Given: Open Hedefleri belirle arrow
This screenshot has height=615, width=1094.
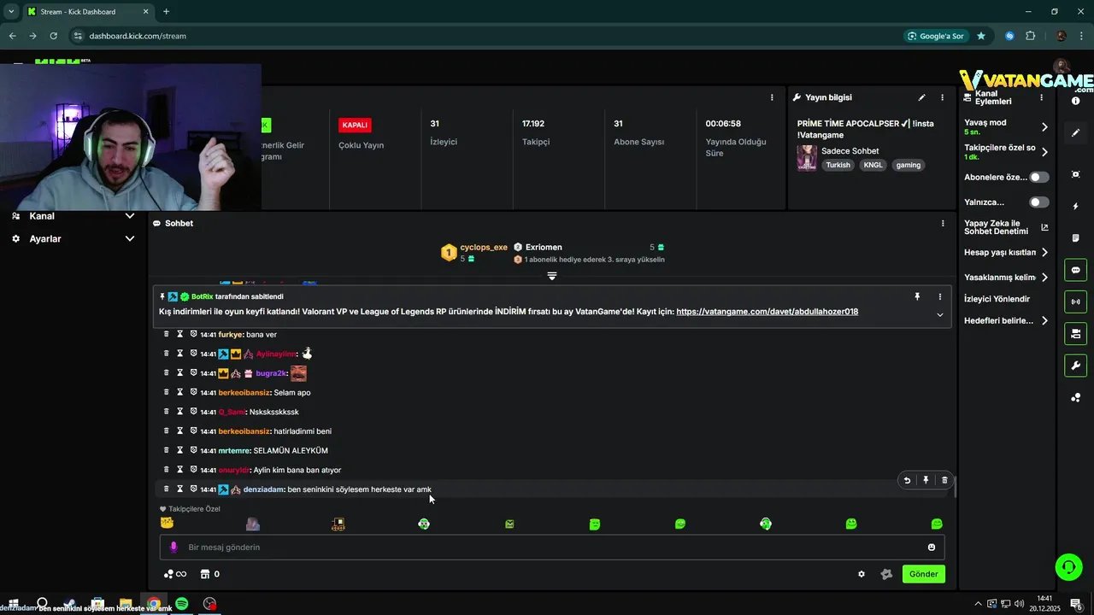Looking at the screenshot, I should [x=1044, y=321].
